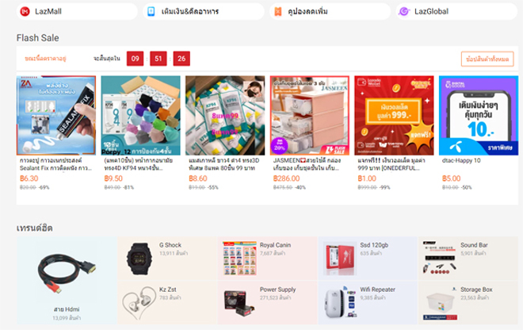Click the ฿8.60 KF94 mask product title
This screenshot has height=330, width=523.
(x=223, y=164)
